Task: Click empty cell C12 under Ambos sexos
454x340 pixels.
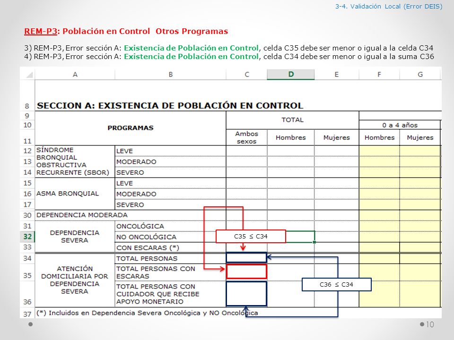Action: click(x=246, y=151)
